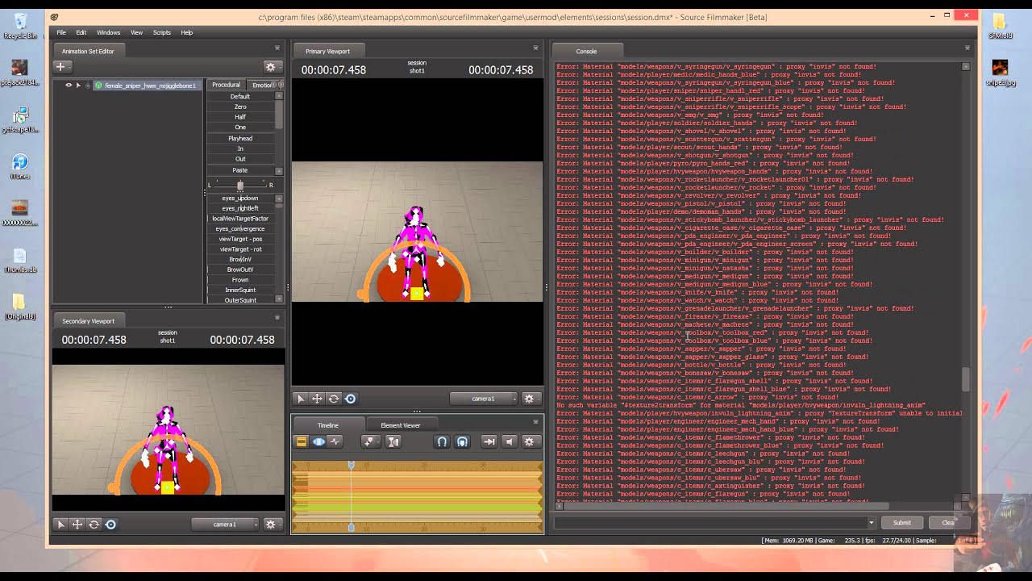The height and width of the screenshot is (581, 1032).
Task: Select the circular screen tool in Primary Viewport
Action: (x=350, y=399)
